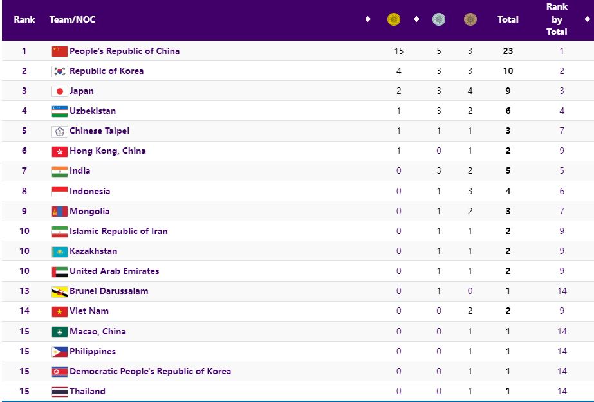Click the People's Republic of China flag
594x402 pixels.
(x=59, y=51)
